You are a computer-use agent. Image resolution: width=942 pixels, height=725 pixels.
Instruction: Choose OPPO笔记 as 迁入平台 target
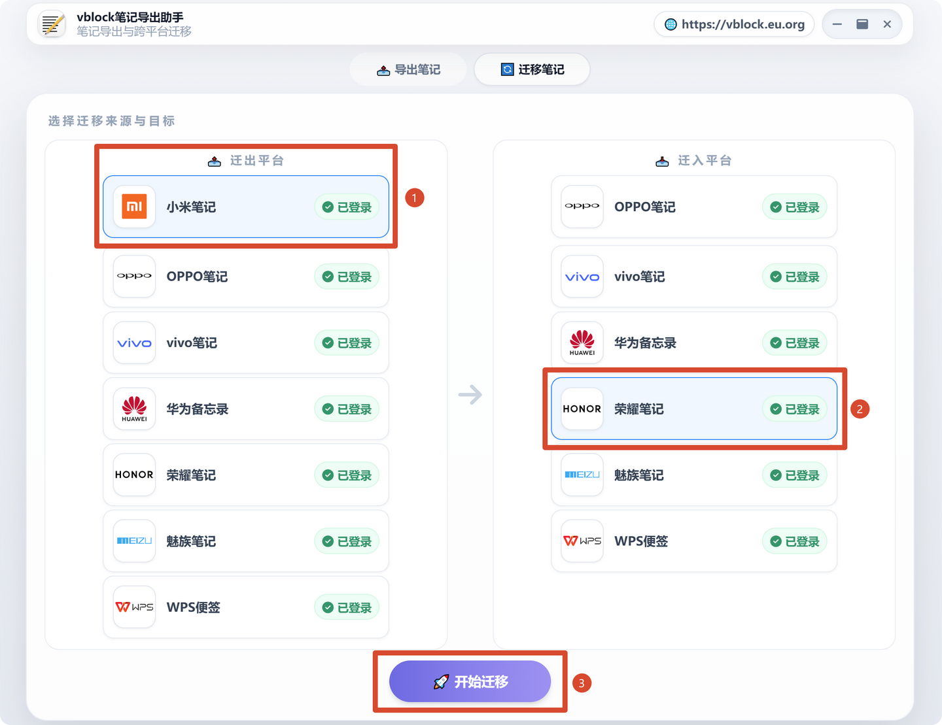tap(694, 207)
